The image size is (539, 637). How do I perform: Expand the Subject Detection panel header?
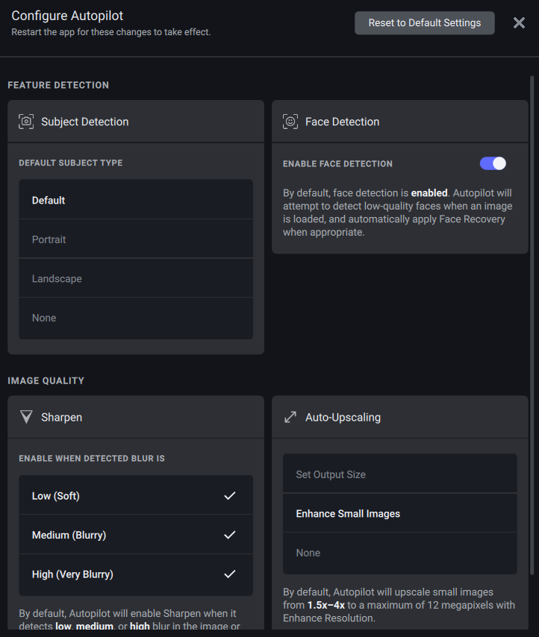coord(136,121)
